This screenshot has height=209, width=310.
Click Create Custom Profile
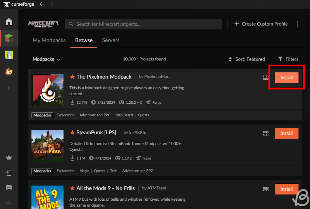pos(261,24)
